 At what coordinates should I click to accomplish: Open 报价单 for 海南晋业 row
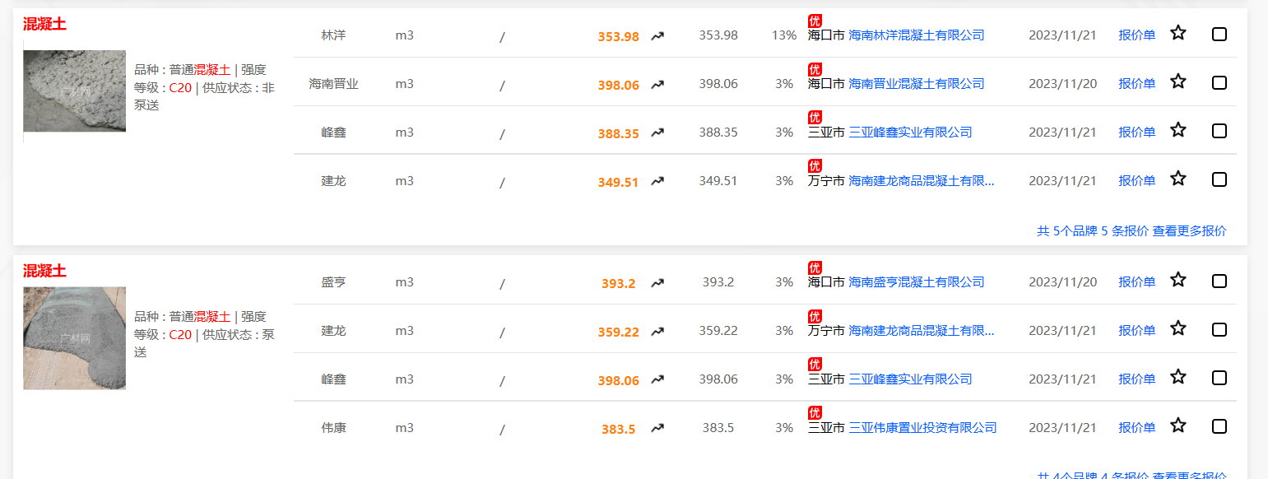click(x=1136, y=84)
